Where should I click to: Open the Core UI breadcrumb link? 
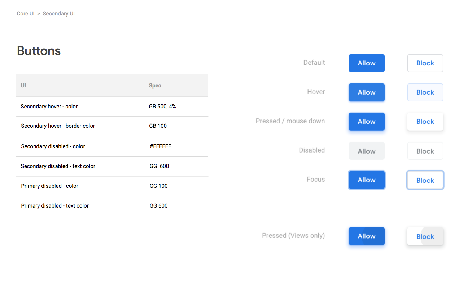tap(26, 14)
